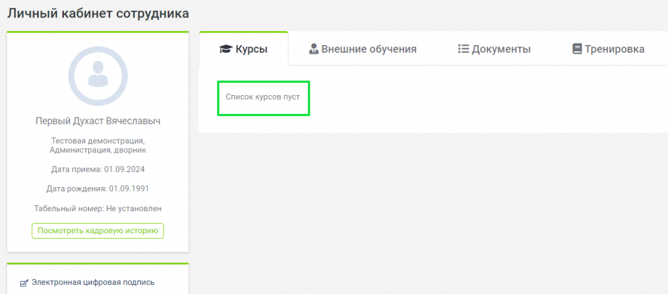Click Табельный номер: Не установлен text
The width and height of the screenshot is (668, 294).
pyautogui.click(x=98, y=209)
